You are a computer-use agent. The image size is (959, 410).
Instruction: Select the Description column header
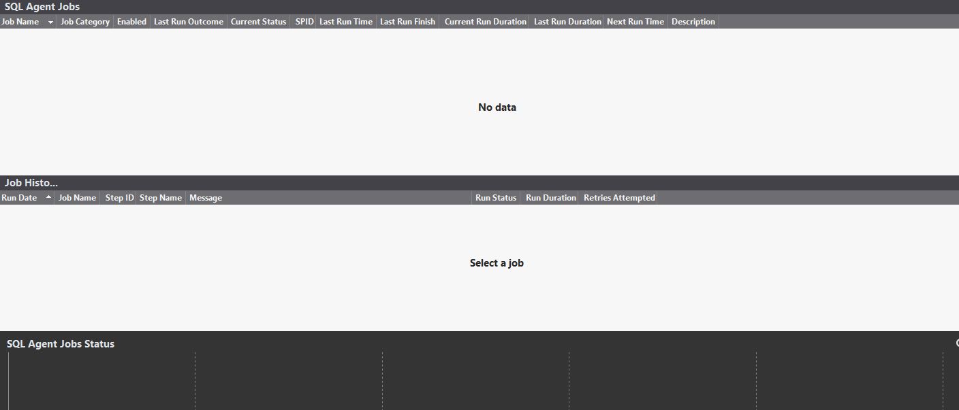pyautogui.click(x=693, y=22)
